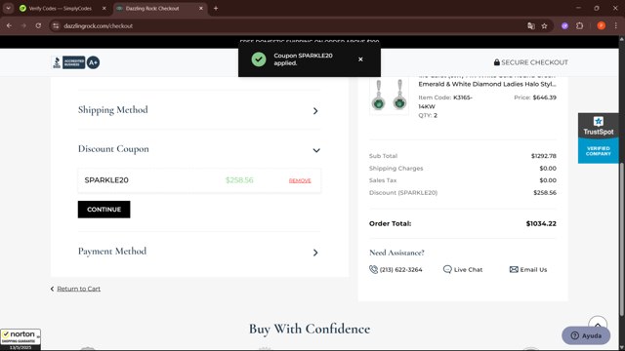The width and height of the screenshot is (625, 351).
Task: Select the Dazzling Rock Checkout tab
Action: click(152, 9)
